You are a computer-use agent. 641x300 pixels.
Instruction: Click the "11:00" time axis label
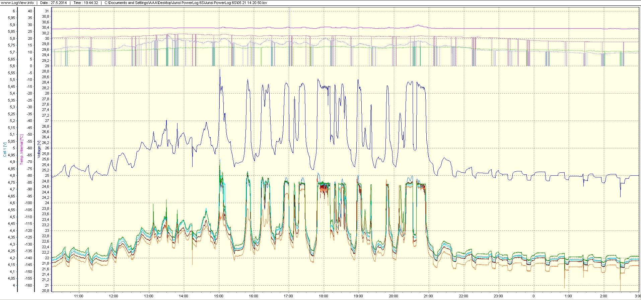tap(78, 296)
